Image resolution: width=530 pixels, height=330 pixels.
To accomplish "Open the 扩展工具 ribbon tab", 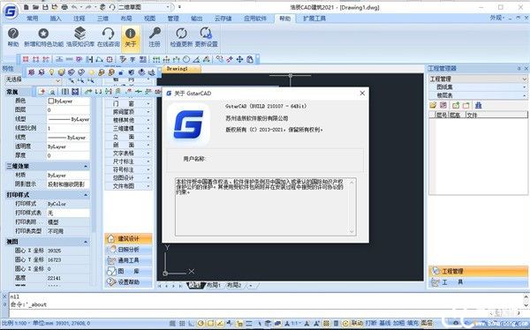I will 314,19.
